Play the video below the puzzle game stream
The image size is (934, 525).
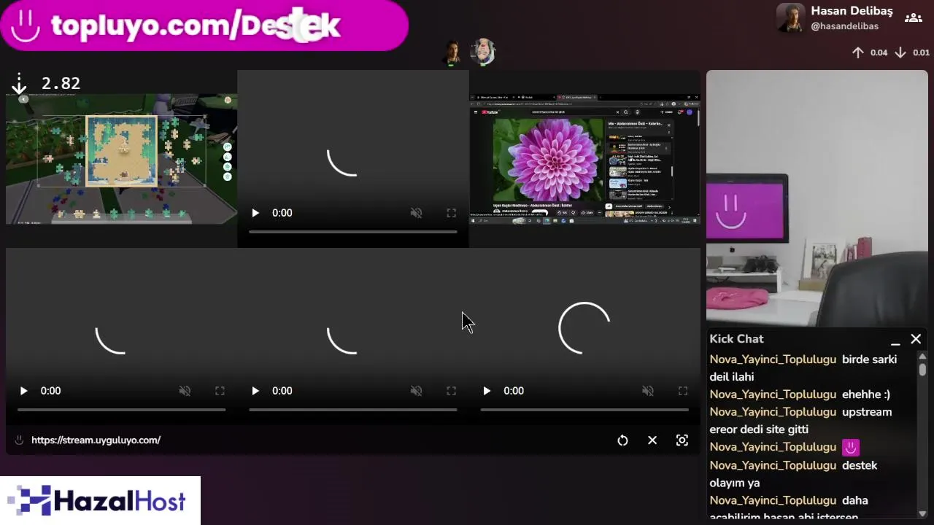coord(23,391)
